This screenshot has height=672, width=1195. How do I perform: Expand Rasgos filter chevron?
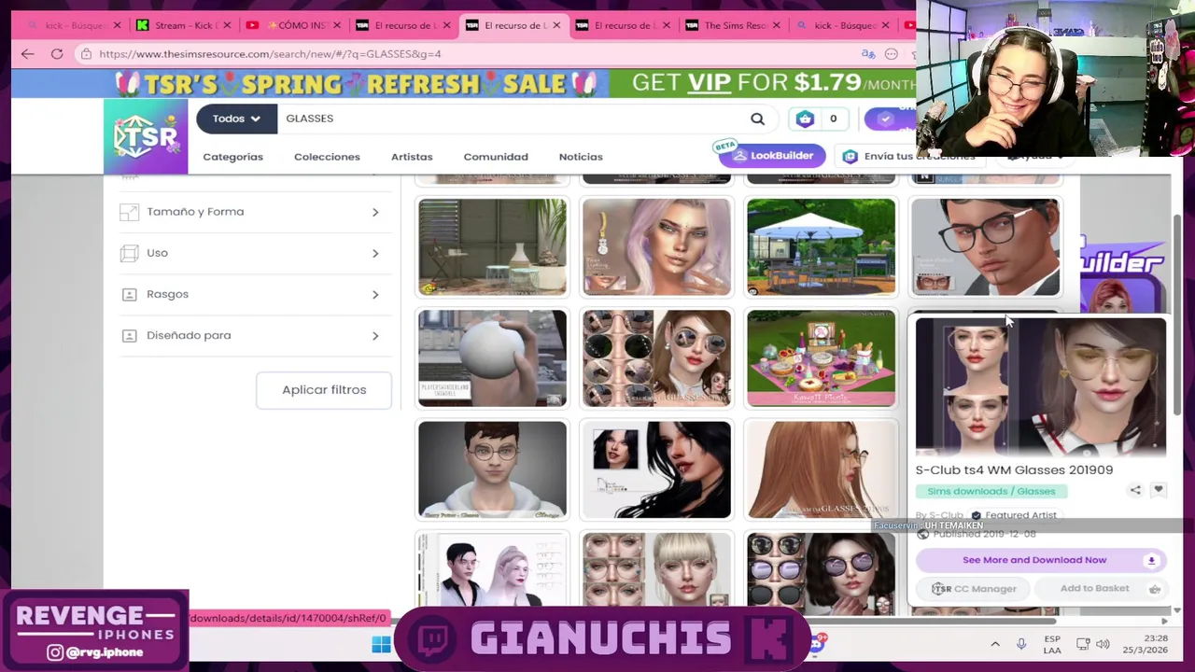click(375, 294)
